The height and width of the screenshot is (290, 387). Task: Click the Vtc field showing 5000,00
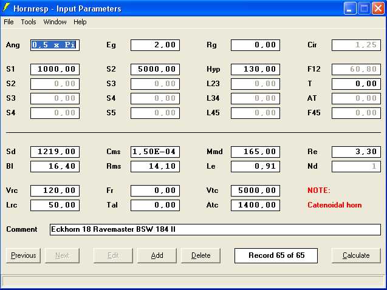click(255, 191)
